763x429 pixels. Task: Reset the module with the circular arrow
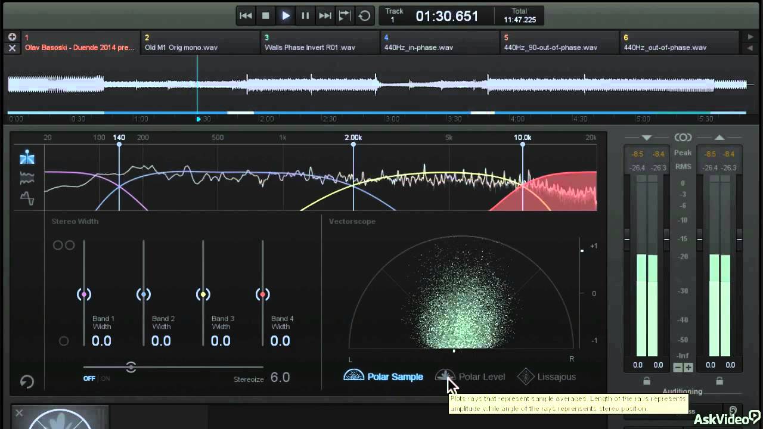click(x=27, y=381)
